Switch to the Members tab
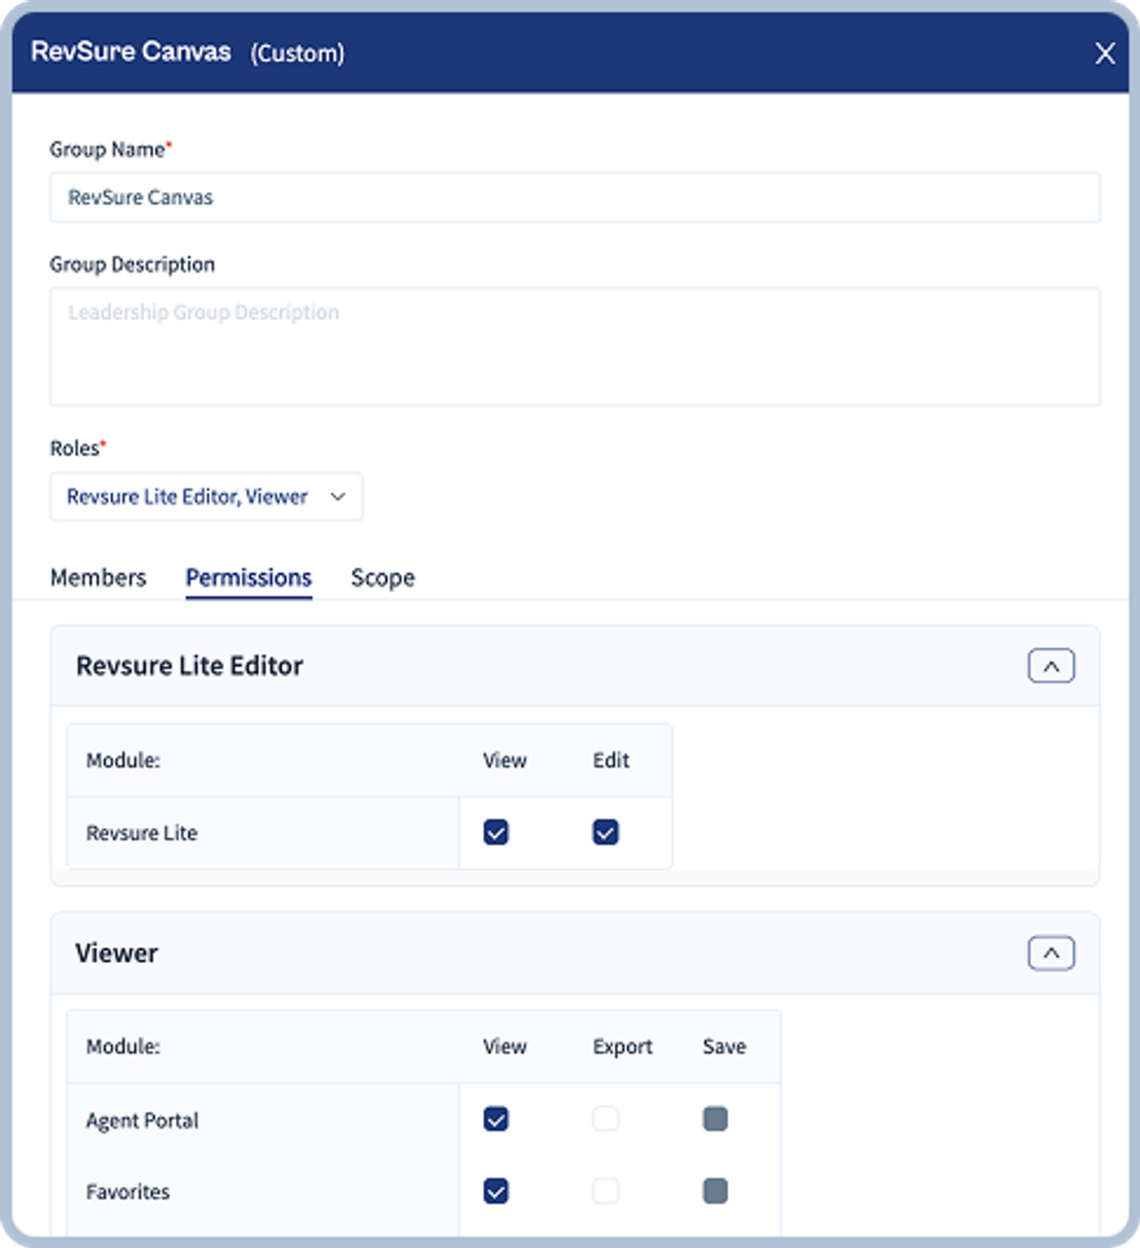This screenshot has height=1248, width=1140. pyautogui.click(x=99, y=578)
